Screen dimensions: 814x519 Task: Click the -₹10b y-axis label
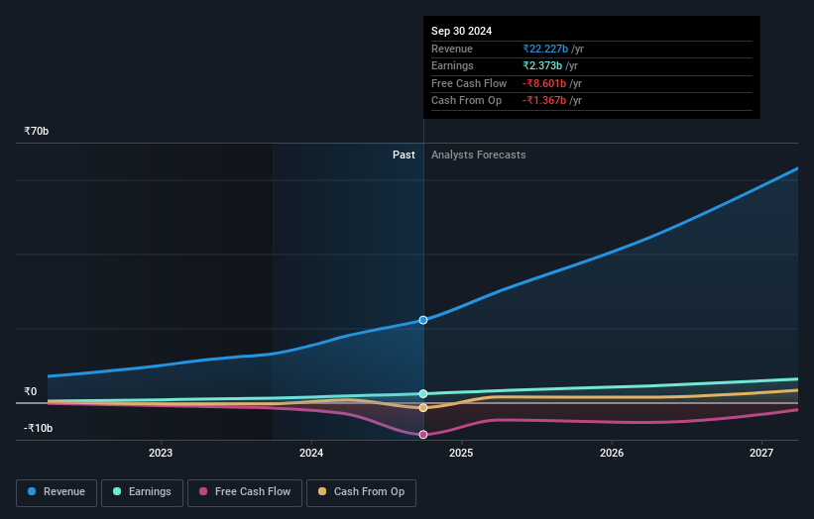click(x=38, y=428)
